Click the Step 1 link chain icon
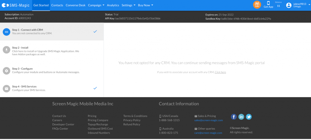 7,32
